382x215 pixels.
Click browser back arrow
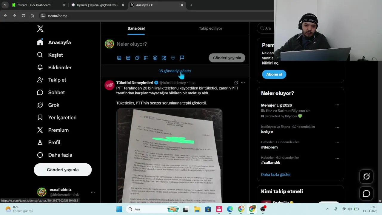[5, 16]
